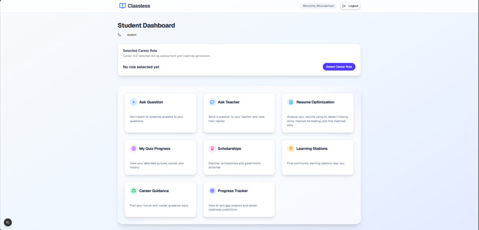Click the No role selected yet text
This screenshot has height=230, width=479.
pos(141,67)
